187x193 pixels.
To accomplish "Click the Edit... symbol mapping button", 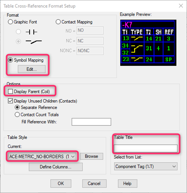I will (32, 69).
